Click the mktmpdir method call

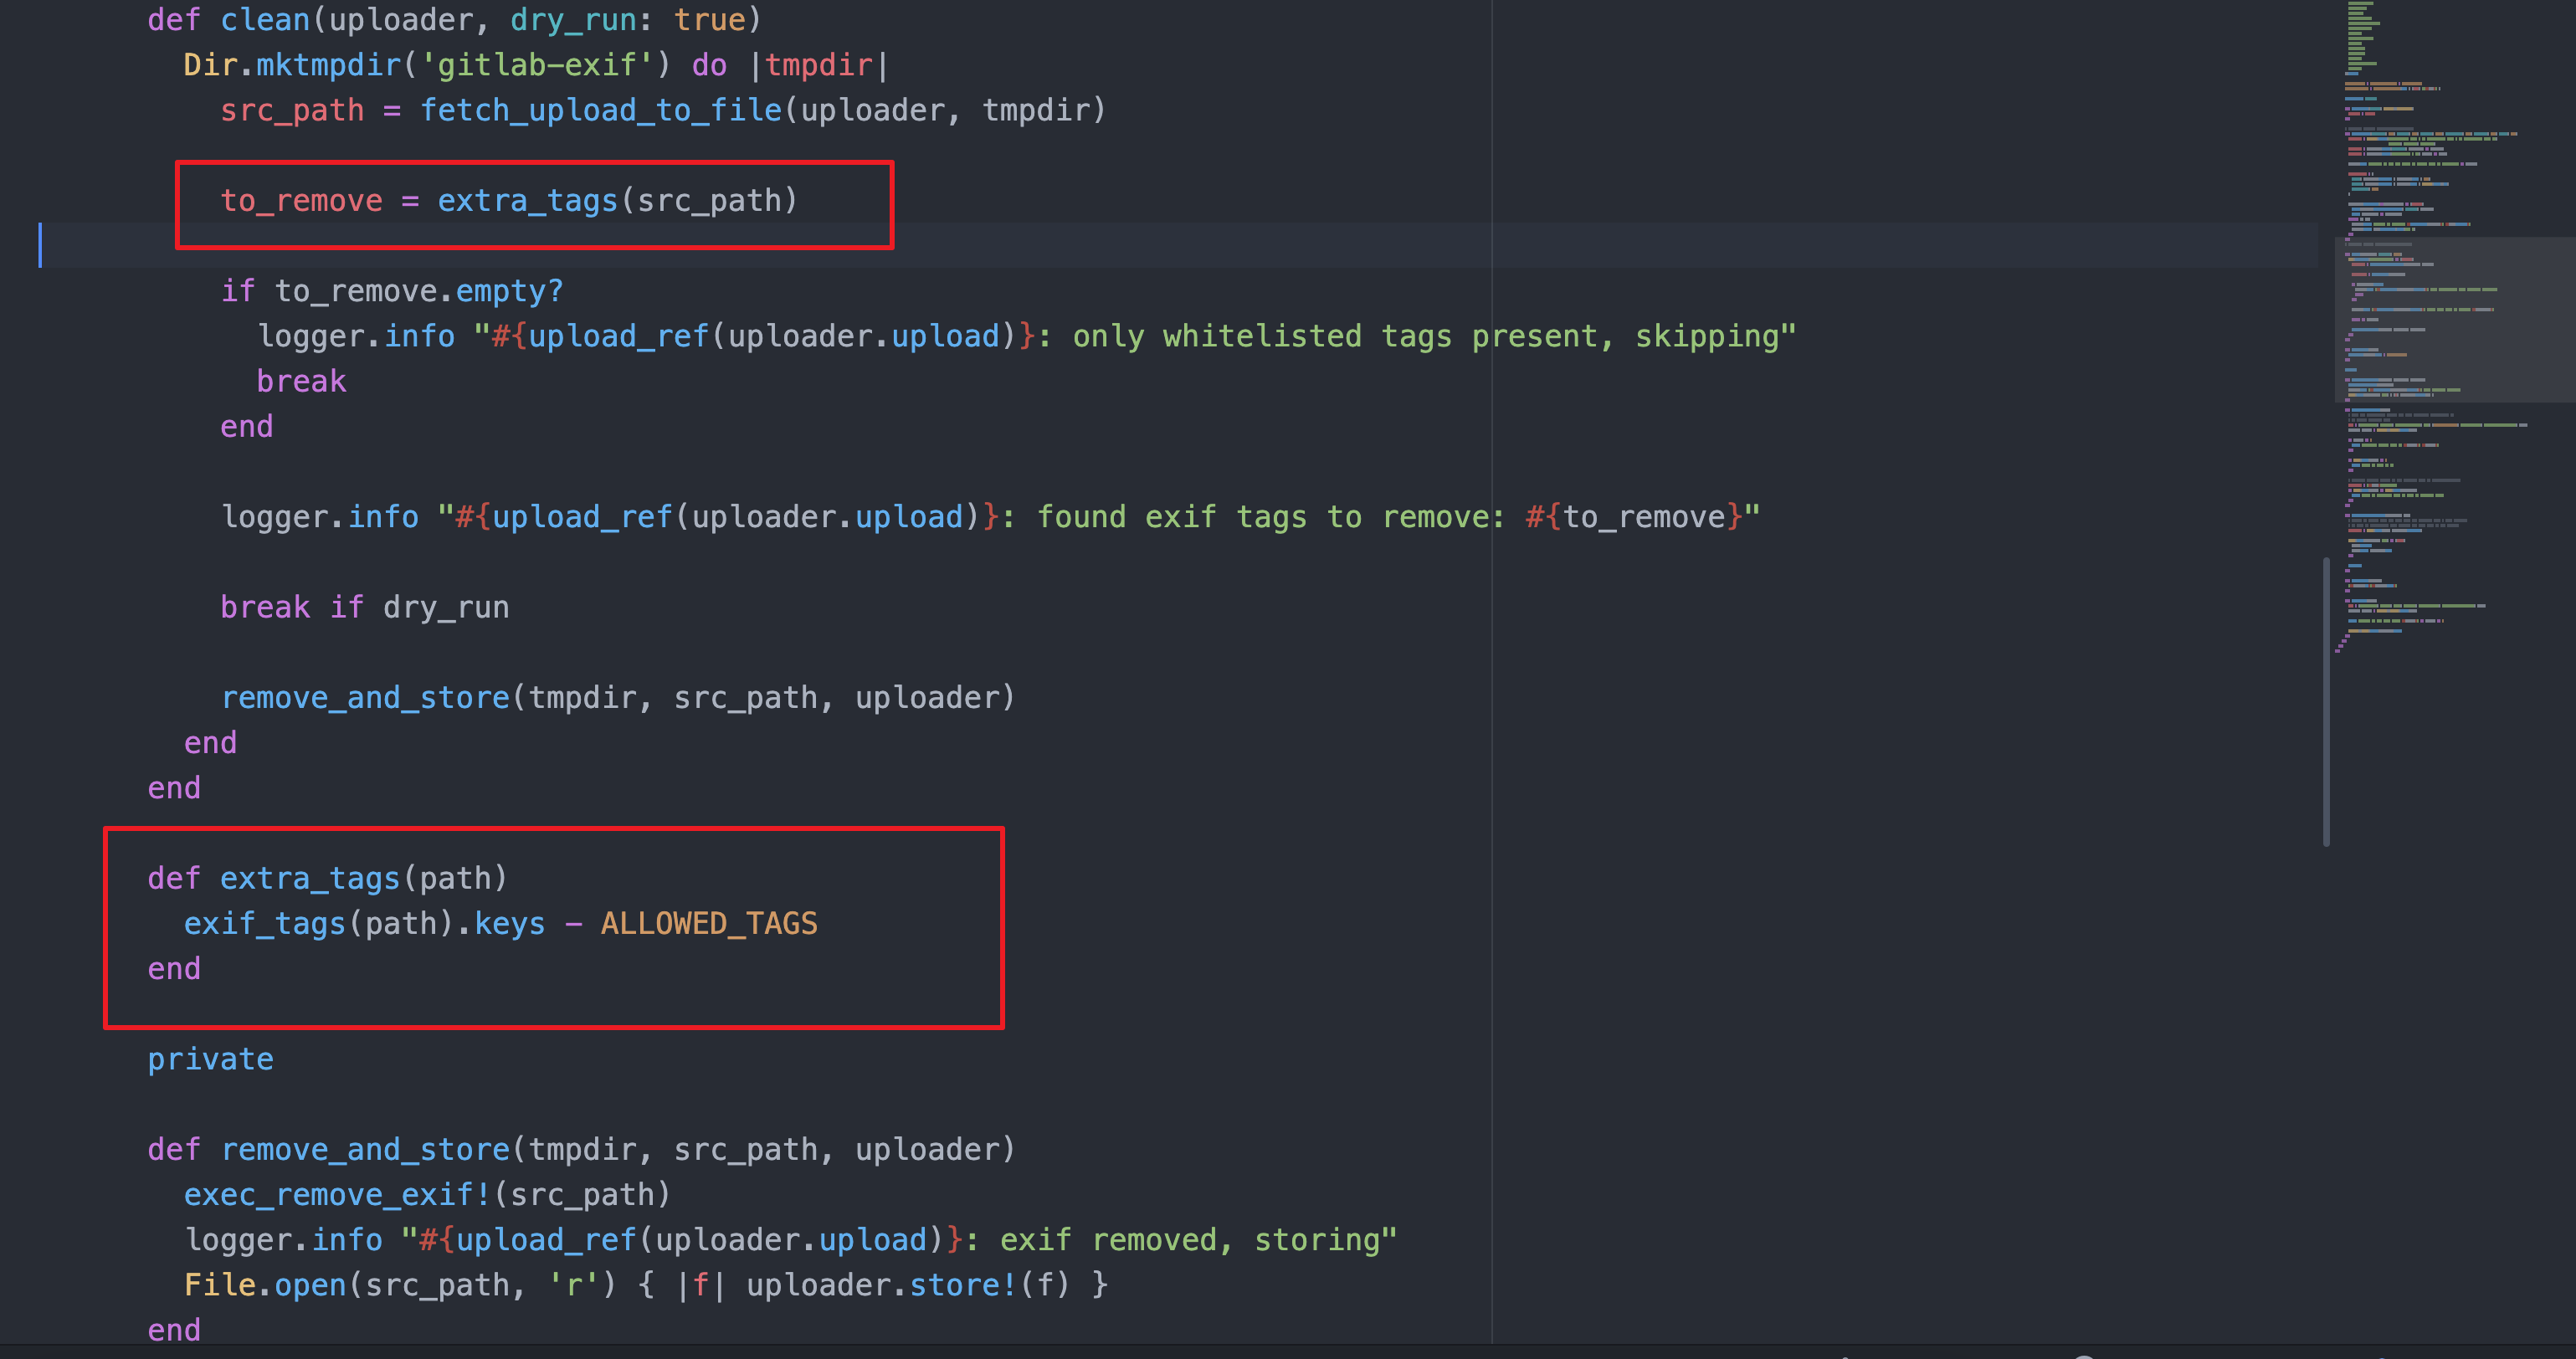click(328, 65)
